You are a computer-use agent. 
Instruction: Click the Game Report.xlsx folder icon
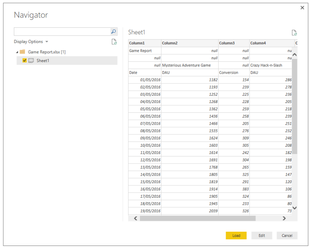click(22, 52)
